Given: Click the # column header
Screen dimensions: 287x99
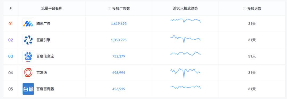Looking at the screenshot, I should [11, 9].
